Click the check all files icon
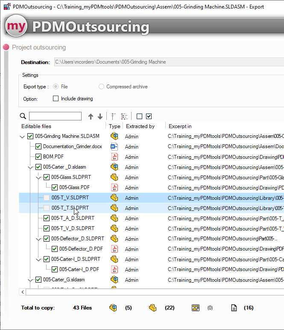 (149, 116)
